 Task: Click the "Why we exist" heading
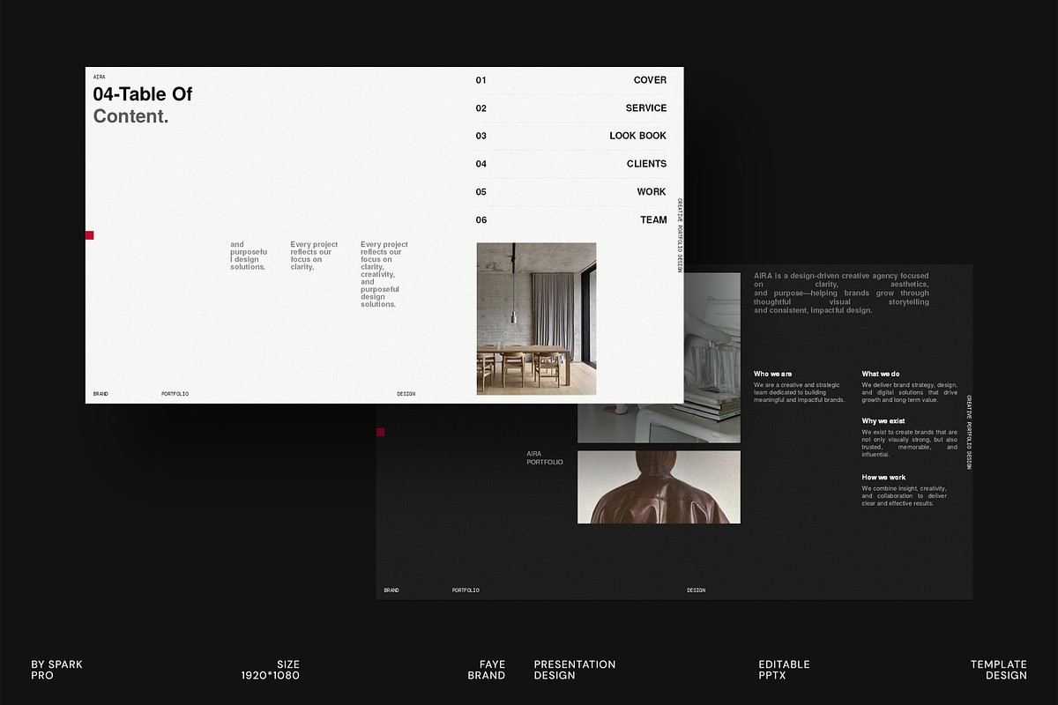[x=883, y=421]
